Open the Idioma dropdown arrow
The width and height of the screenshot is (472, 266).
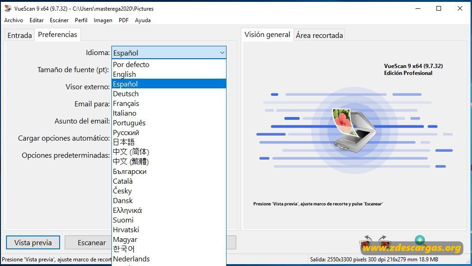pyautogui.click(x=222, y=53)
